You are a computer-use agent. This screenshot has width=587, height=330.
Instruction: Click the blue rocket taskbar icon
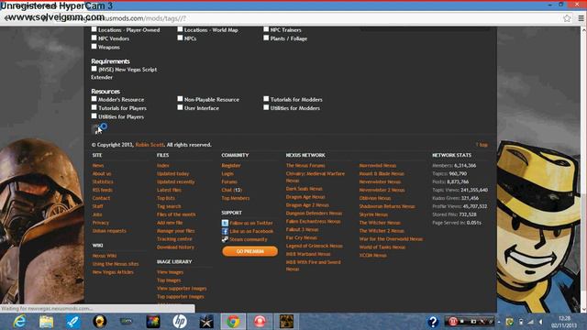click(72, 322)
